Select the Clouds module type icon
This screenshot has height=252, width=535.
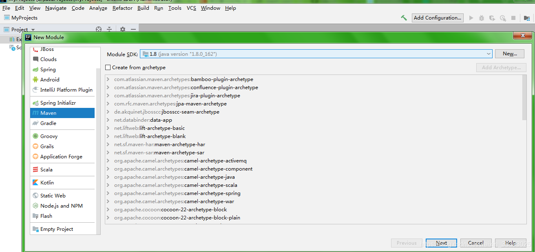coord(35,59)
